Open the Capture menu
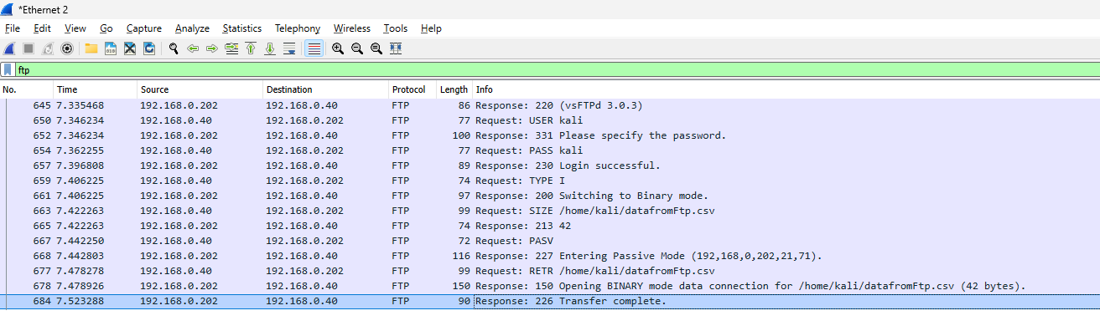 tap(143, 28)
